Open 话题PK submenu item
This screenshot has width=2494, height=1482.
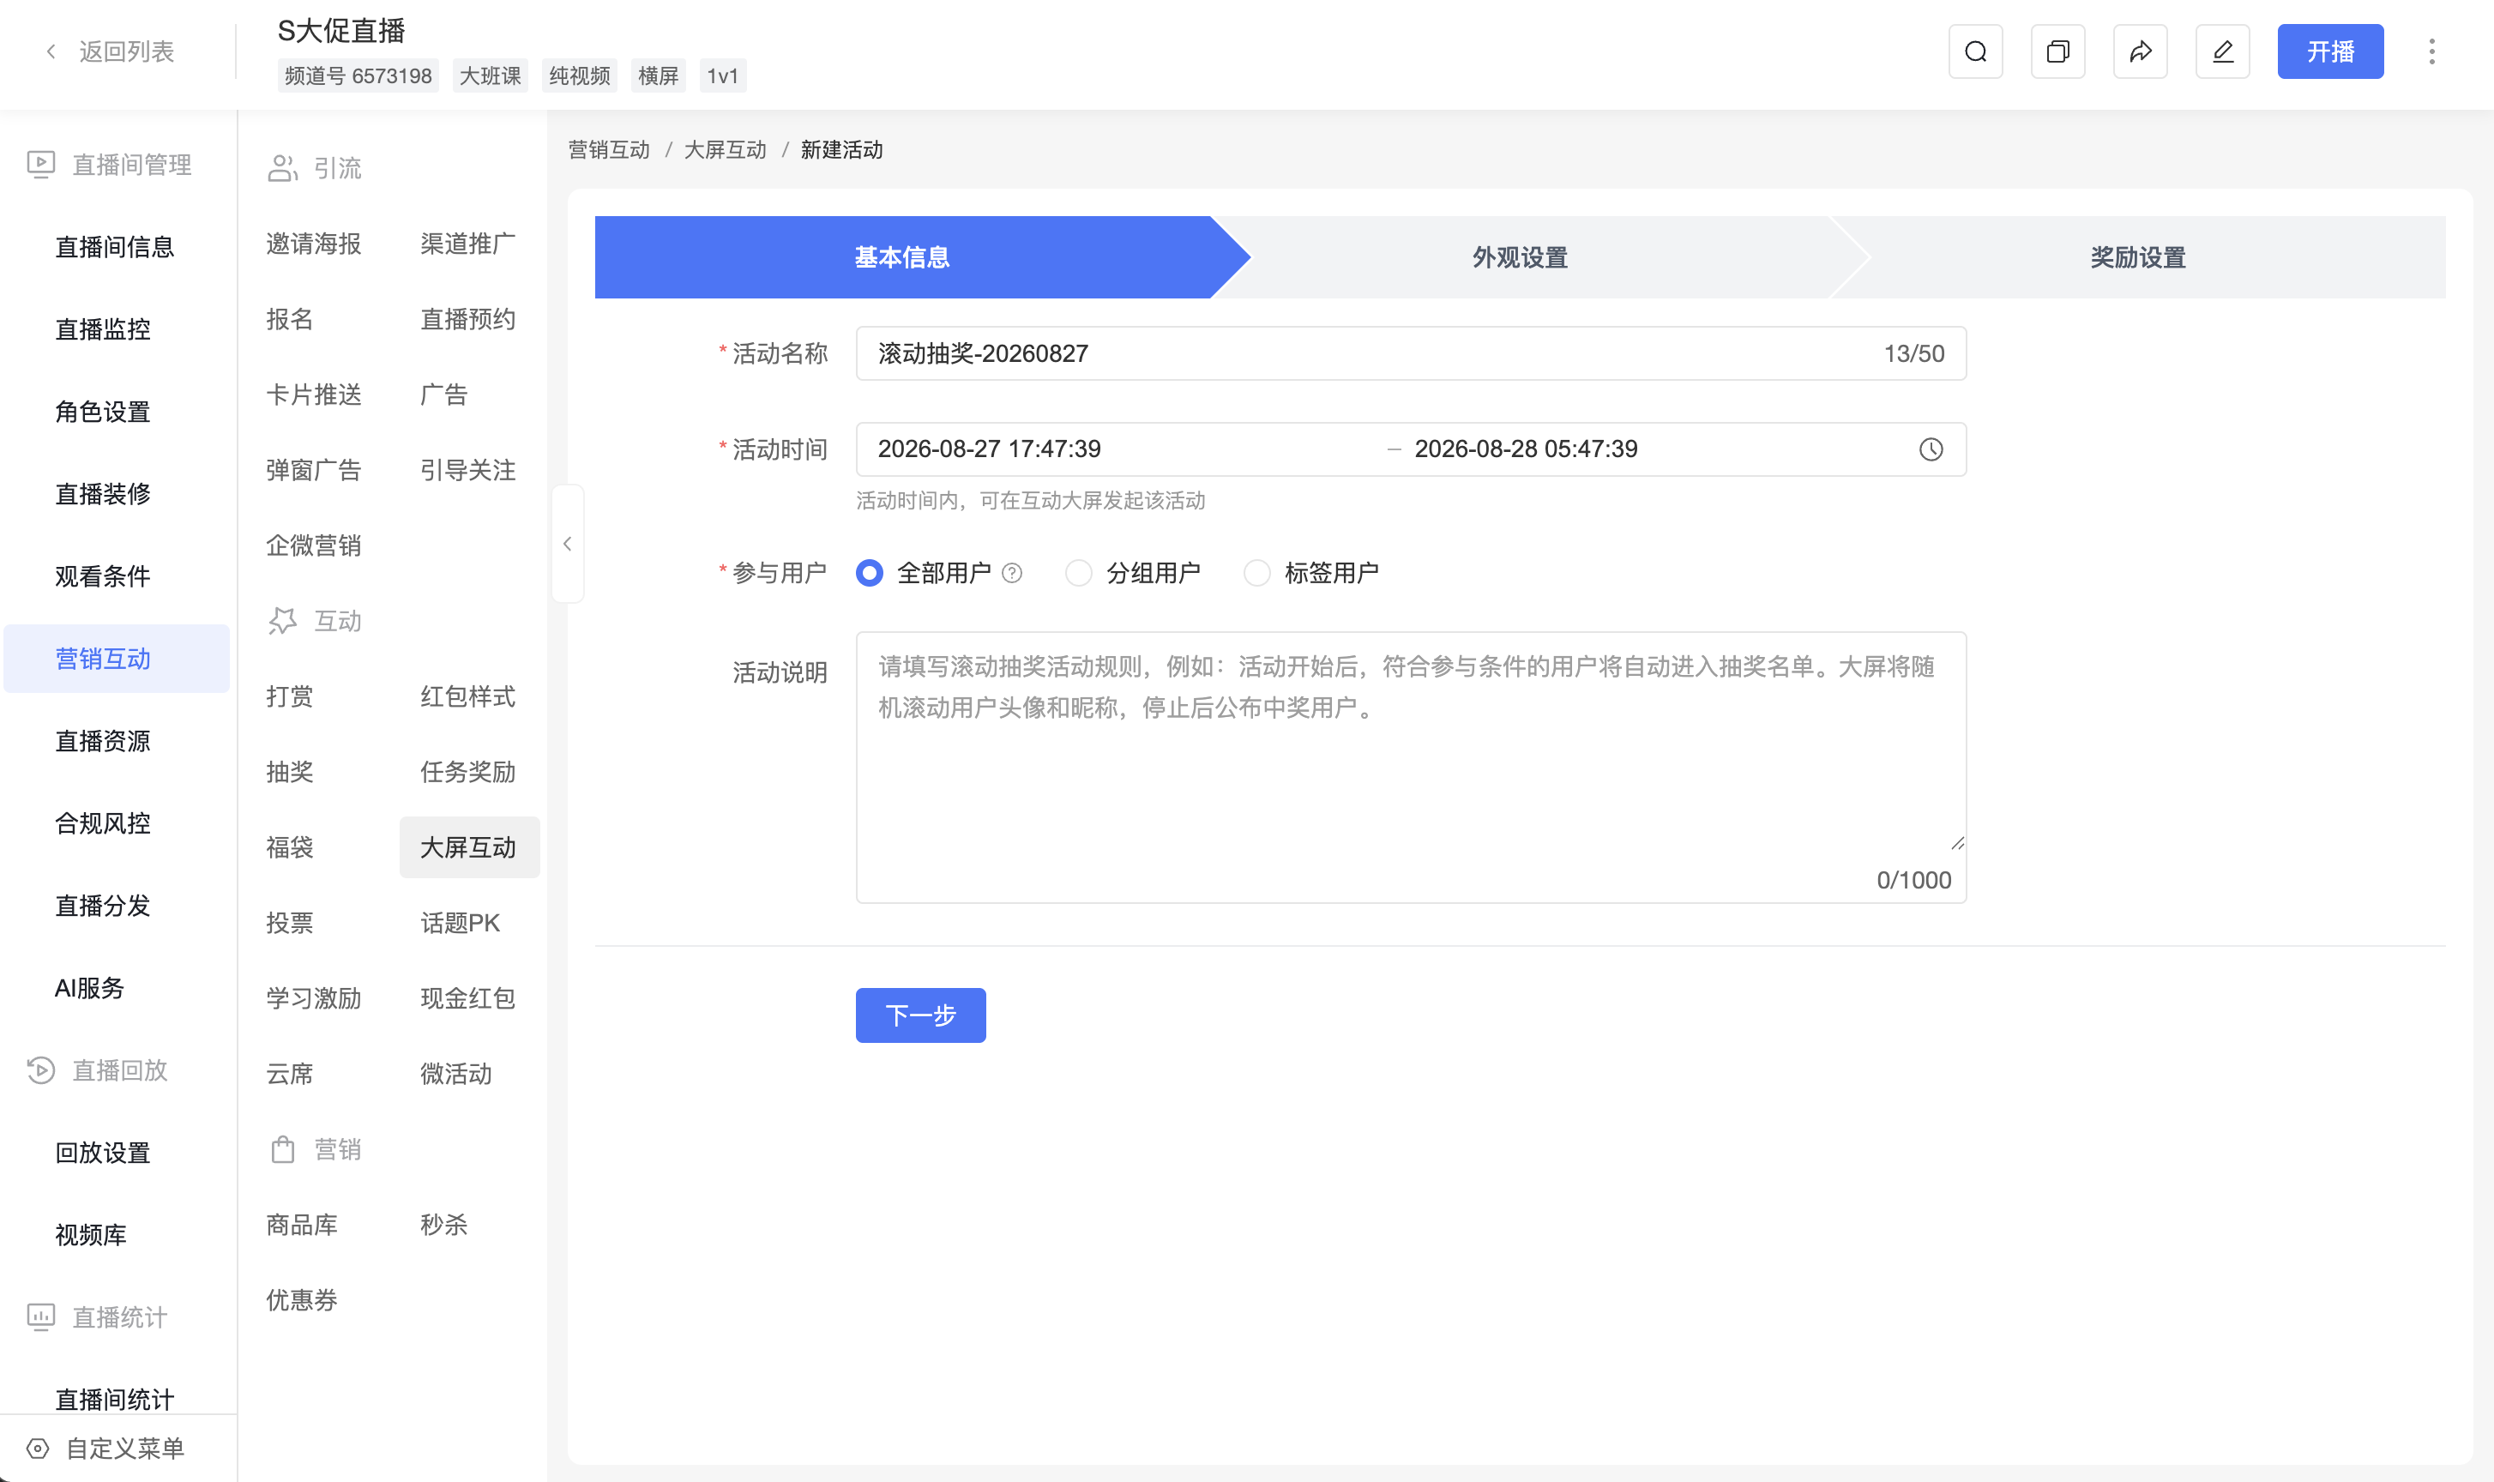click(x=461, y=922)
